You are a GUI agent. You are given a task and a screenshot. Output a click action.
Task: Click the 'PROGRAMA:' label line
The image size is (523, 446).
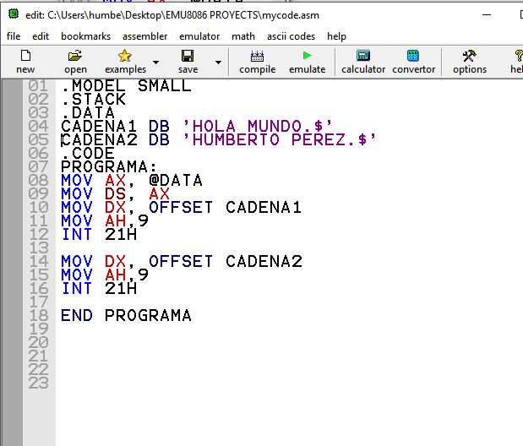click(x=109, y=166)
